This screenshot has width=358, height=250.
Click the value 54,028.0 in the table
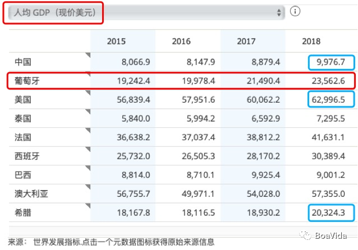pyautogui.click(x=263, y=194)
